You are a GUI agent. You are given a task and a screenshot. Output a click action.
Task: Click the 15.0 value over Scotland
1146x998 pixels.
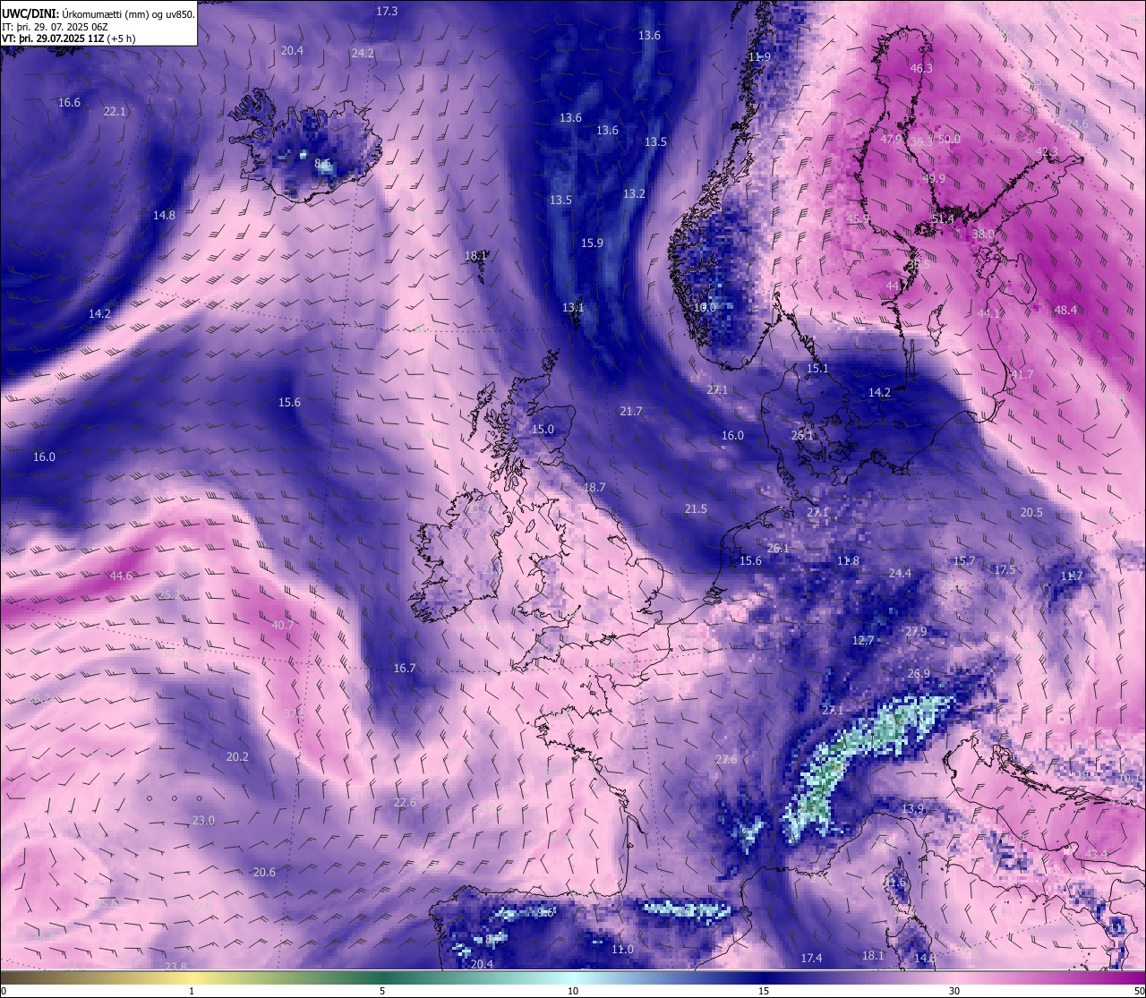(543, 429)
